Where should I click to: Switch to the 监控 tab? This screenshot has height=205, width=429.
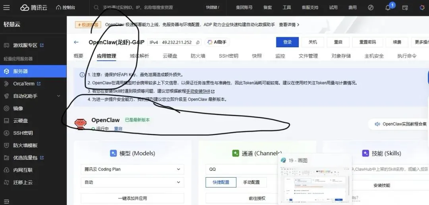tap(280, 56)
